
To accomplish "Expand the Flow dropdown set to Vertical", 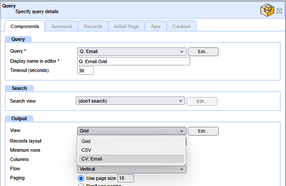I will click(131, 169).
